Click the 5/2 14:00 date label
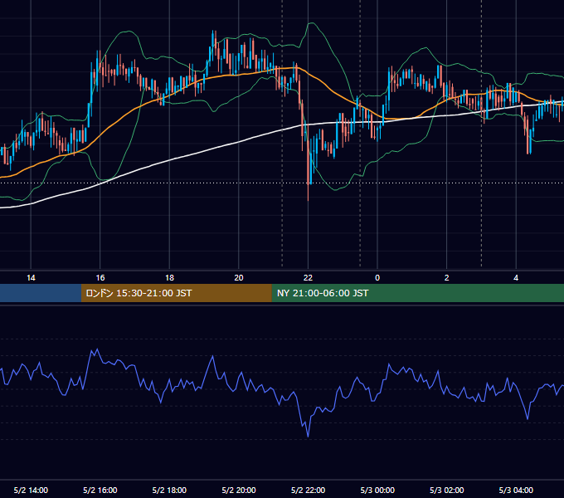The width and height of the screenshot is (564, 498). [x=31, y=490]
